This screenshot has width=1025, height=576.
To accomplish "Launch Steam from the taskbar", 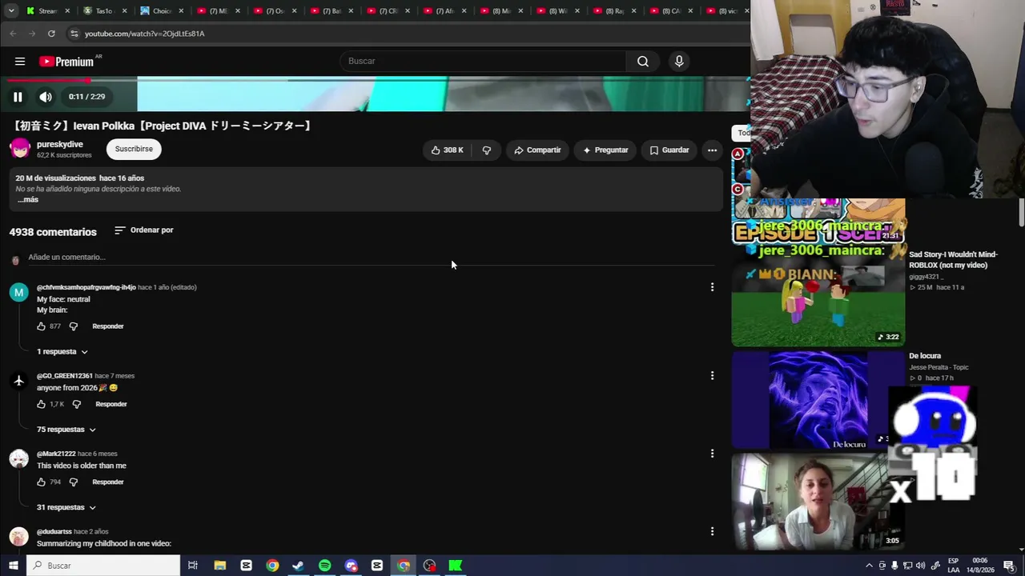I will click(298, 566).
